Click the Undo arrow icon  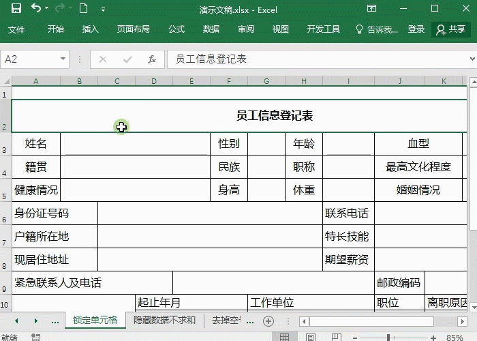tap(36, 8)
